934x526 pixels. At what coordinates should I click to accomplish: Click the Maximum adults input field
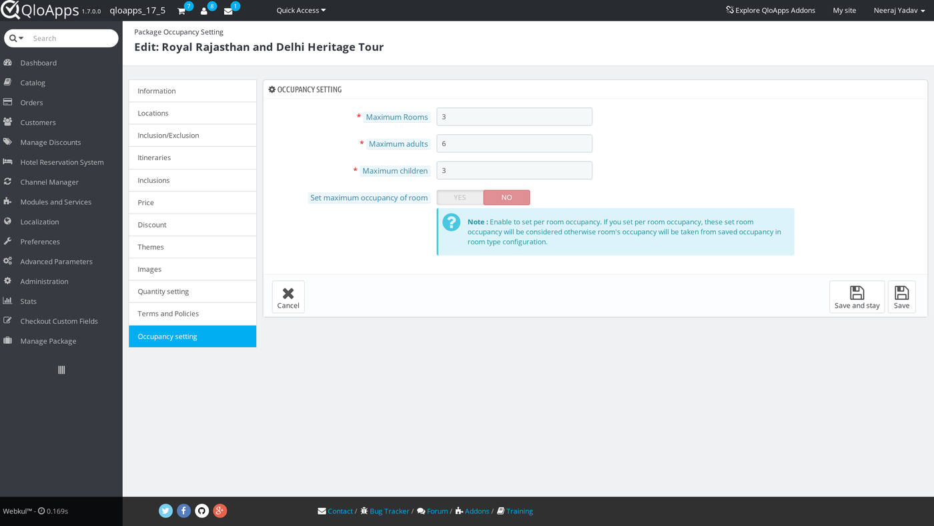coord(514,144)
